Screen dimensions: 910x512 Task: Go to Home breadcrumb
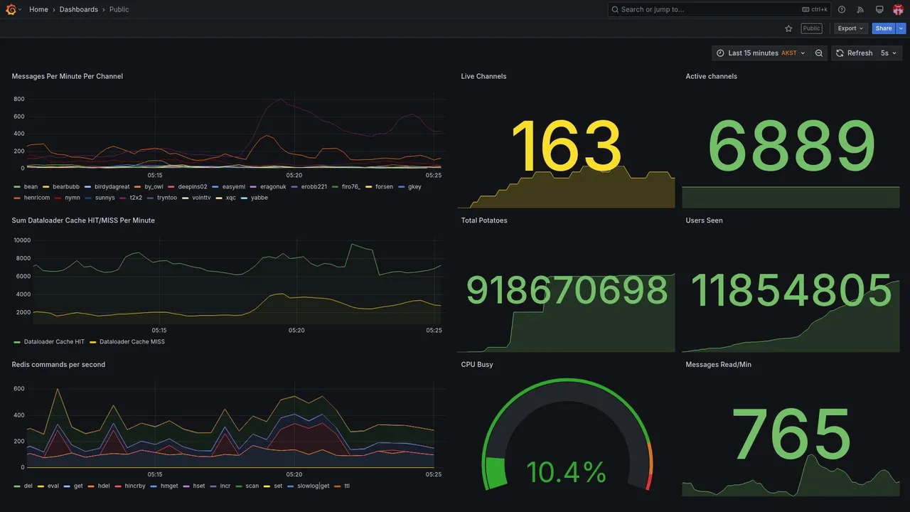click(x=38, y=9)
